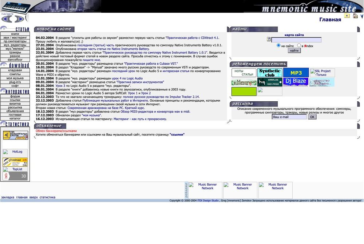The height and width of the screenshot is (244, 364).
Task: Open the Музыкальный Компьютер banner
Action: pos(244,82)
